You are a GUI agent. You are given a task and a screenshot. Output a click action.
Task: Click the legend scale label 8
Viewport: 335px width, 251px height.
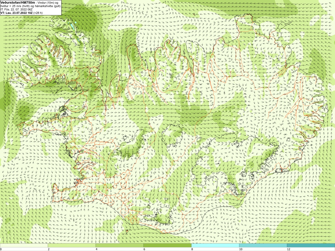click(x=192, y=249)
